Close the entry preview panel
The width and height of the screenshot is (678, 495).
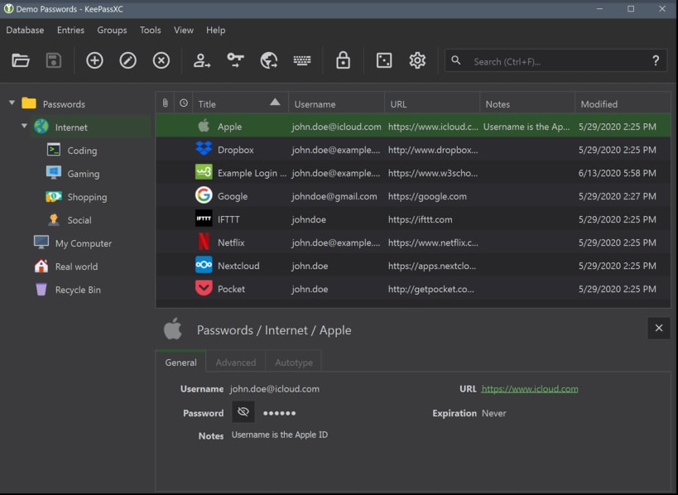pyautogui.click(x=659, y=329)
